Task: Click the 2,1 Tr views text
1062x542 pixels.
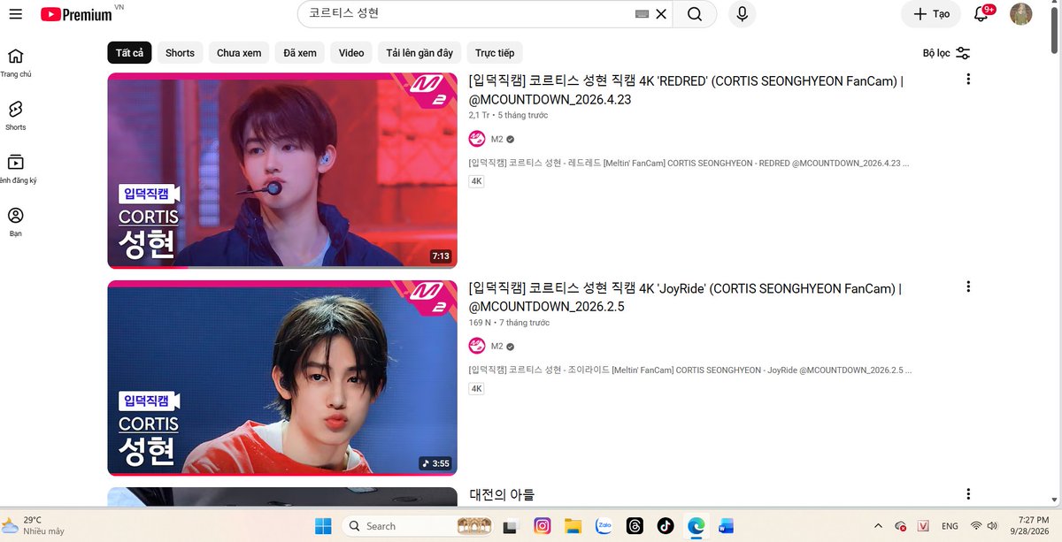Action: [x=480, y=116]
